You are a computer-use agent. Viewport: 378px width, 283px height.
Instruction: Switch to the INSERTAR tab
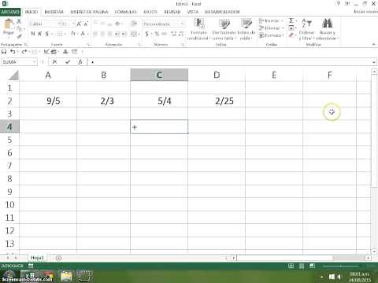click(x=54, y=12)
